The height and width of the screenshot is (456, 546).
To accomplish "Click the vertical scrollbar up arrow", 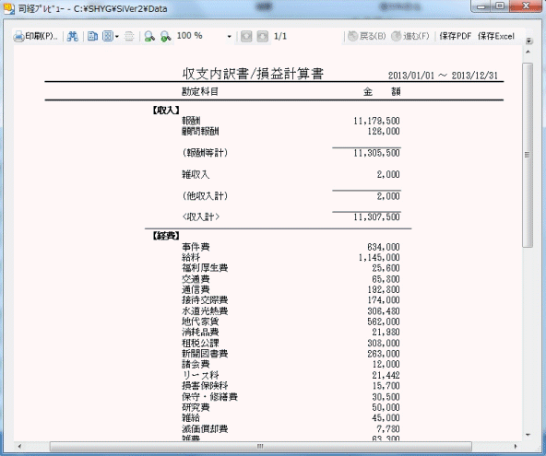I will coord(528,52).
